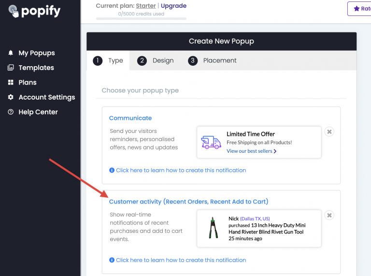Click the info icon under Customer activity card
The height and width of the screenshot is (276, 371).
click(112, 260)
